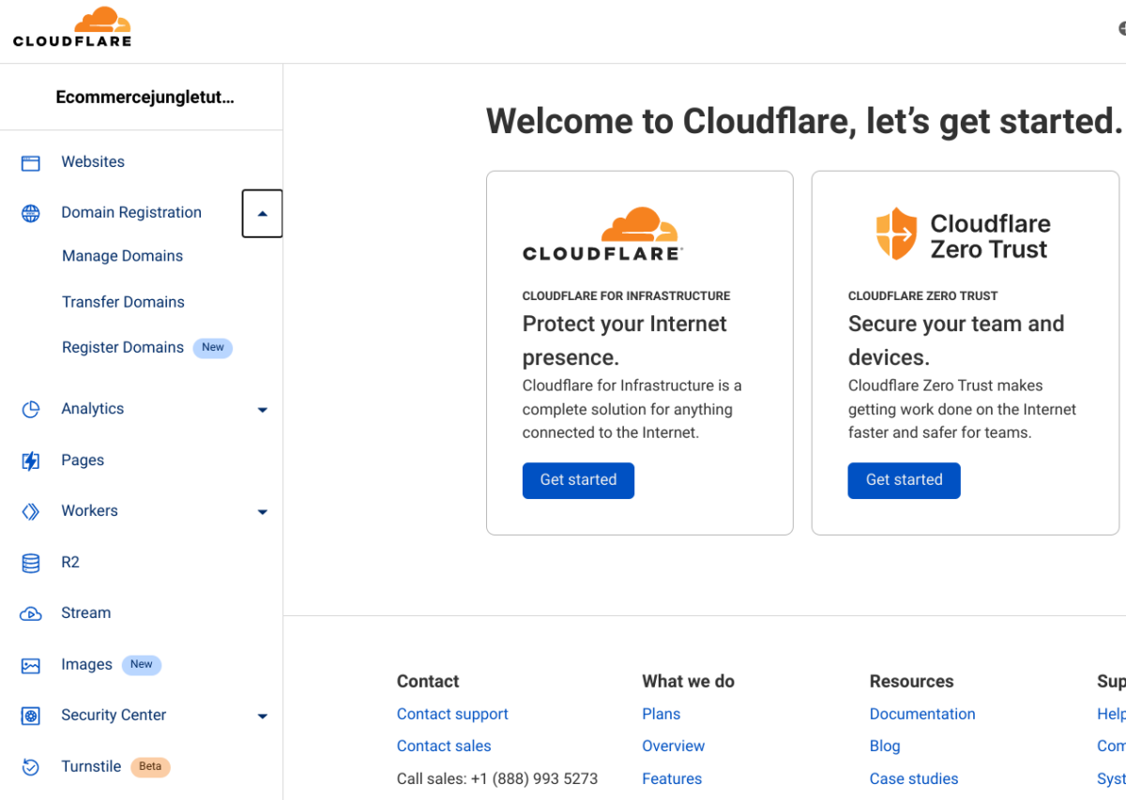
Task: Click the R2 database storage icon
Action: click(x=31, y=563)
